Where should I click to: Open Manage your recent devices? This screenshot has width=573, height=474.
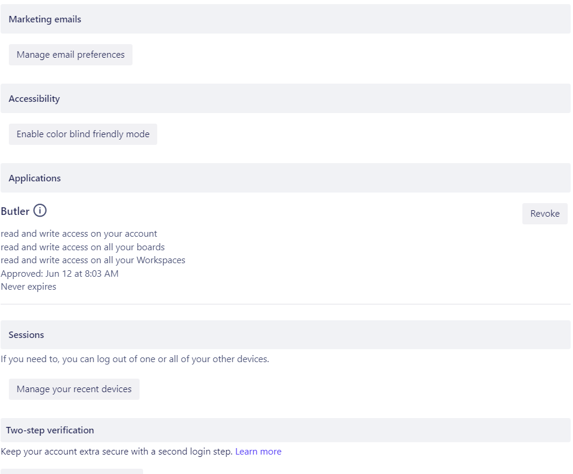point(74,389)
